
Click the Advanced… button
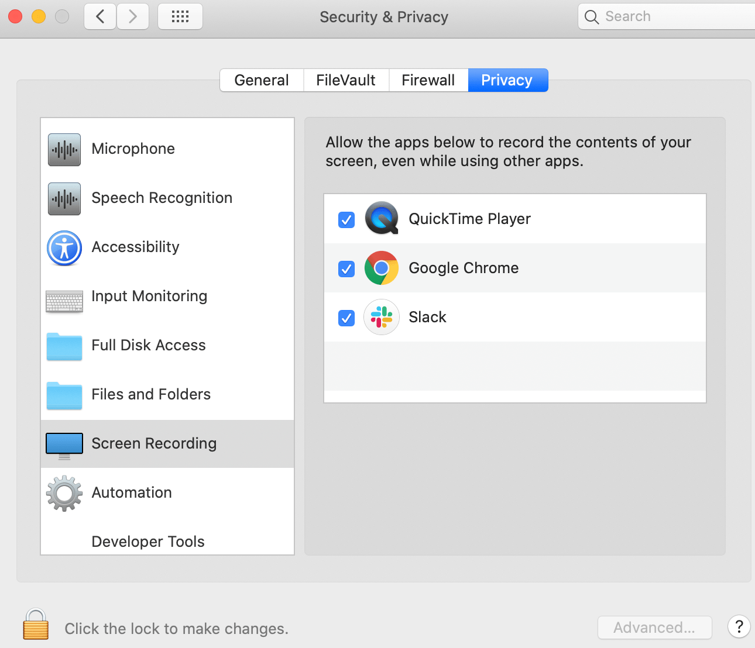click(x=654, y=628)
